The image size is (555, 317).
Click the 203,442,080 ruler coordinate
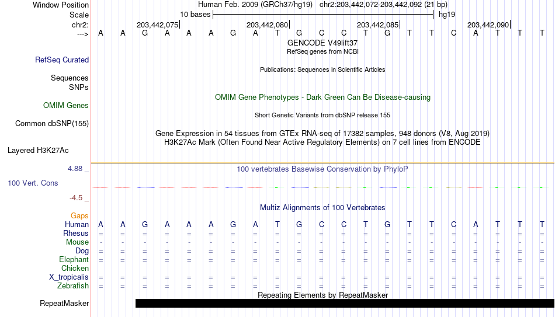pyautogui.click(x=267, y=25)
